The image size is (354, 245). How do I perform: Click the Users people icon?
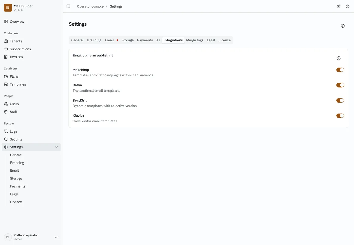click(6, 104)
